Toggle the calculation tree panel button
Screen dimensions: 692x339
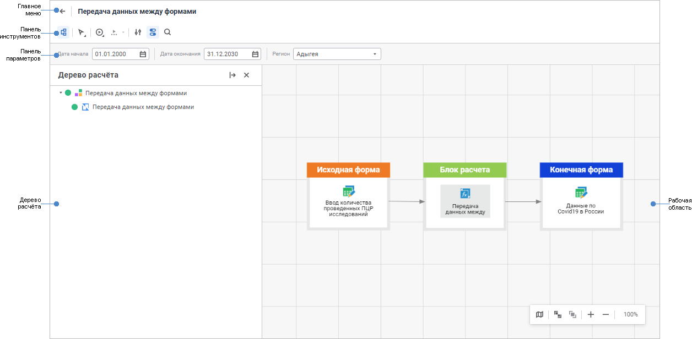(x=63, y=32)
